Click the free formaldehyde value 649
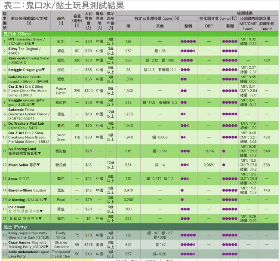 tap(266, 151)
